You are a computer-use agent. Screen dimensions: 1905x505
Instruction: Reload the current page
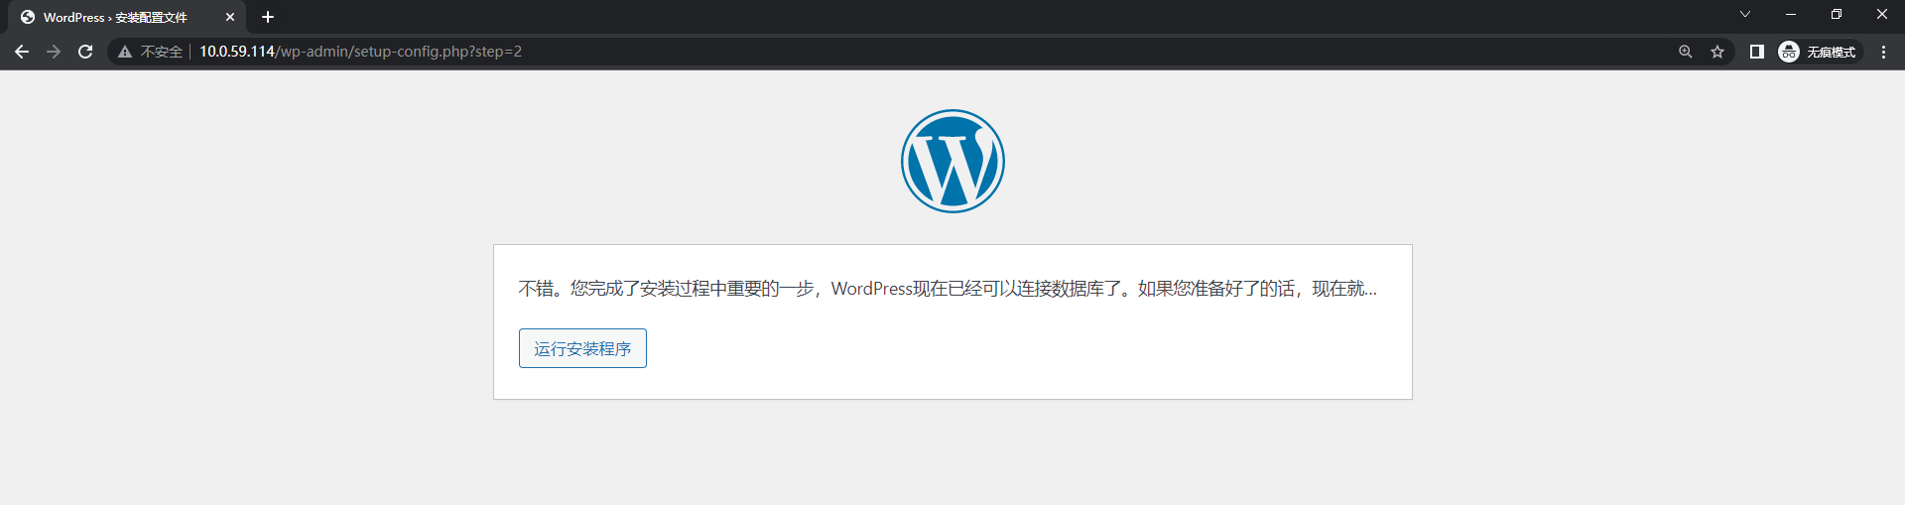coord(85,52)
